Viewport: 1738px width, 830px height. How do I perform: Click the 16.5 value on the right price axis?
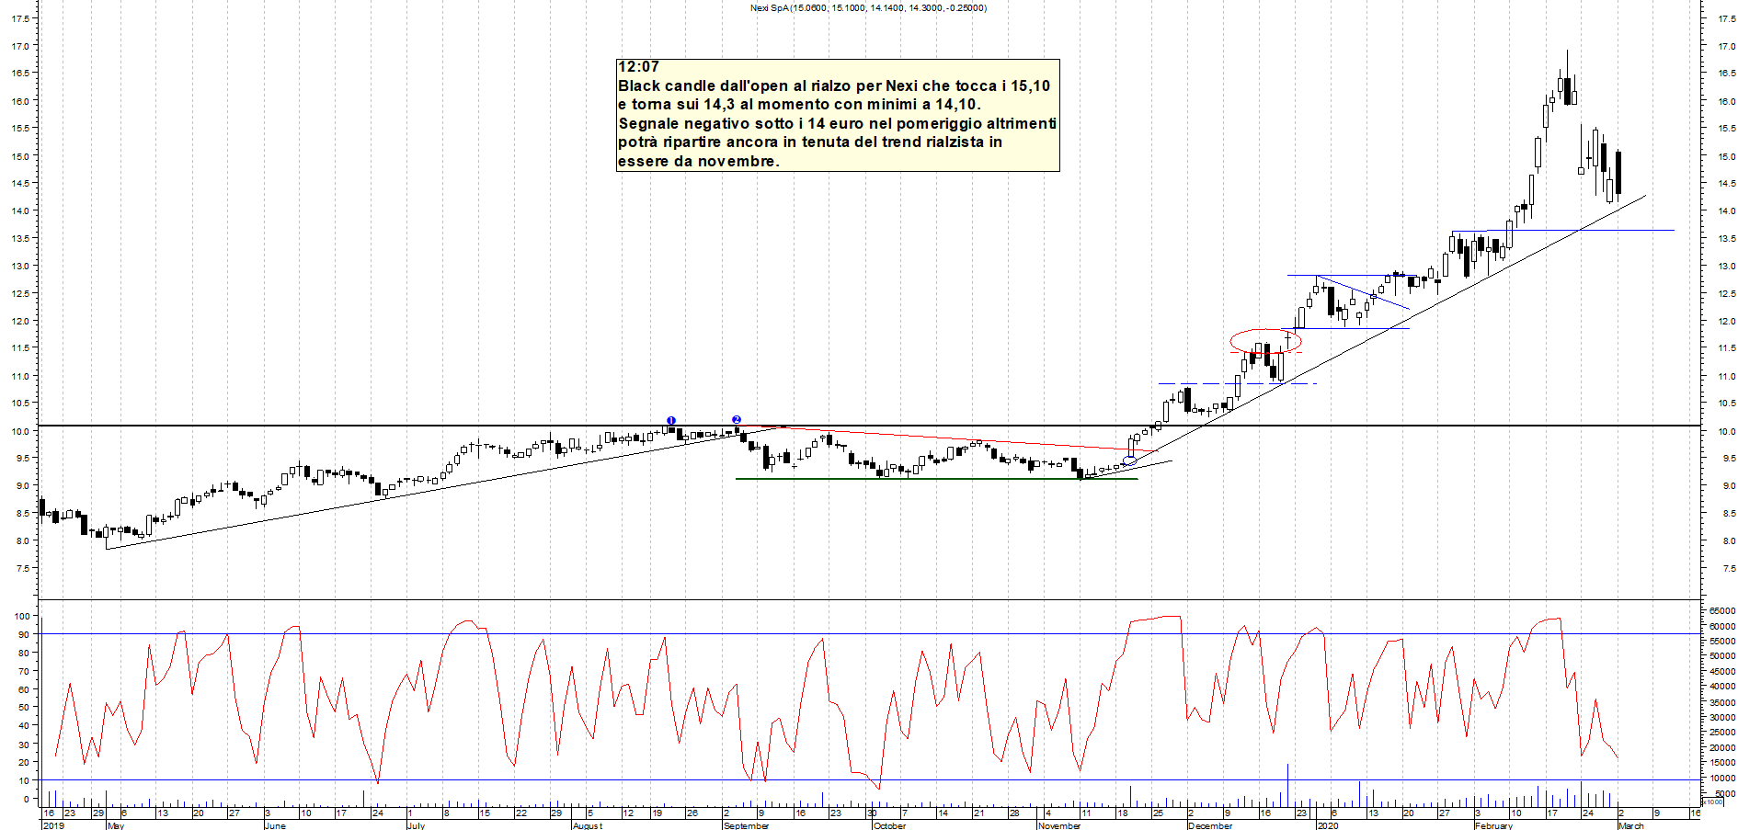pyautogui.click(x=1726, y=74)
